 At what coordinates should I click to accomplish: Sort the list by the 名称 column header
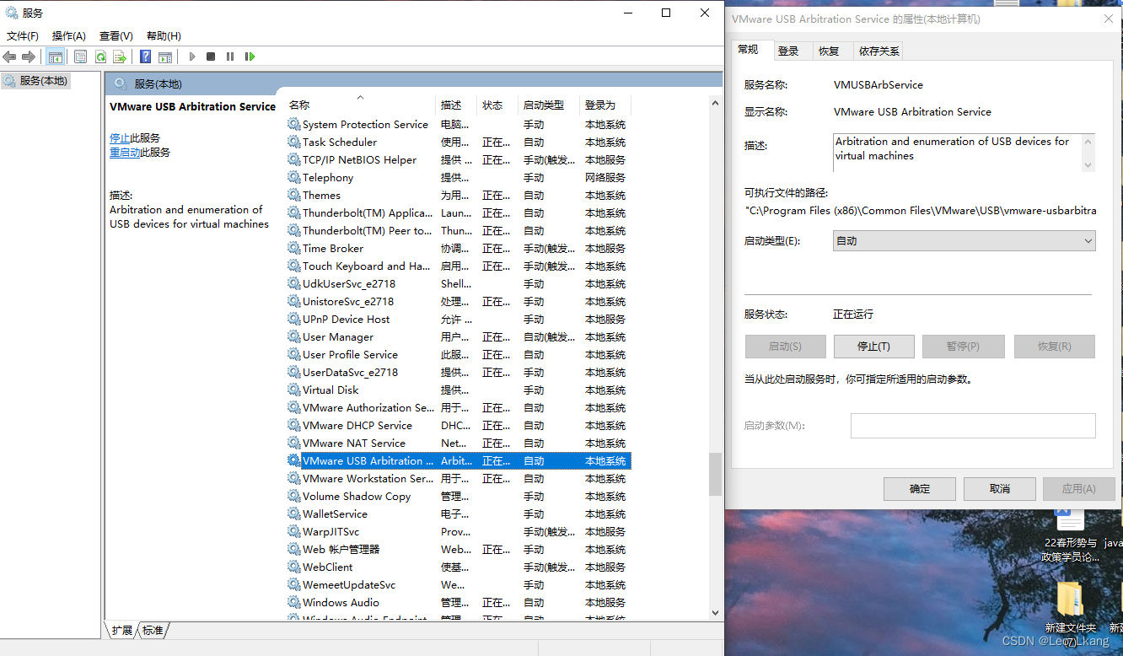tap(360, 105)
